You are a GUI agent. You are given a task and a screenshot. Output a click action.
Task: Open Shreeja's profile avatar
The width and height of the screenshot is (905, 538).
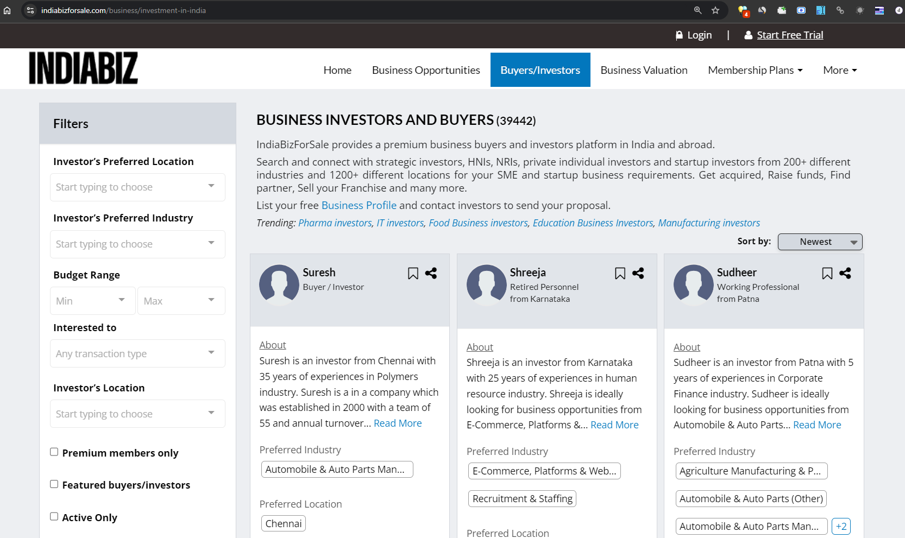coord(487,285)
